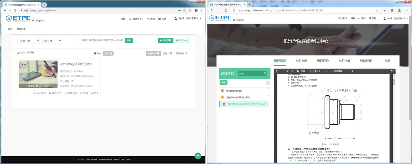Enter PDF fullscreen presentation mode
Screen dimensions: 412x164
click(392, 71)
